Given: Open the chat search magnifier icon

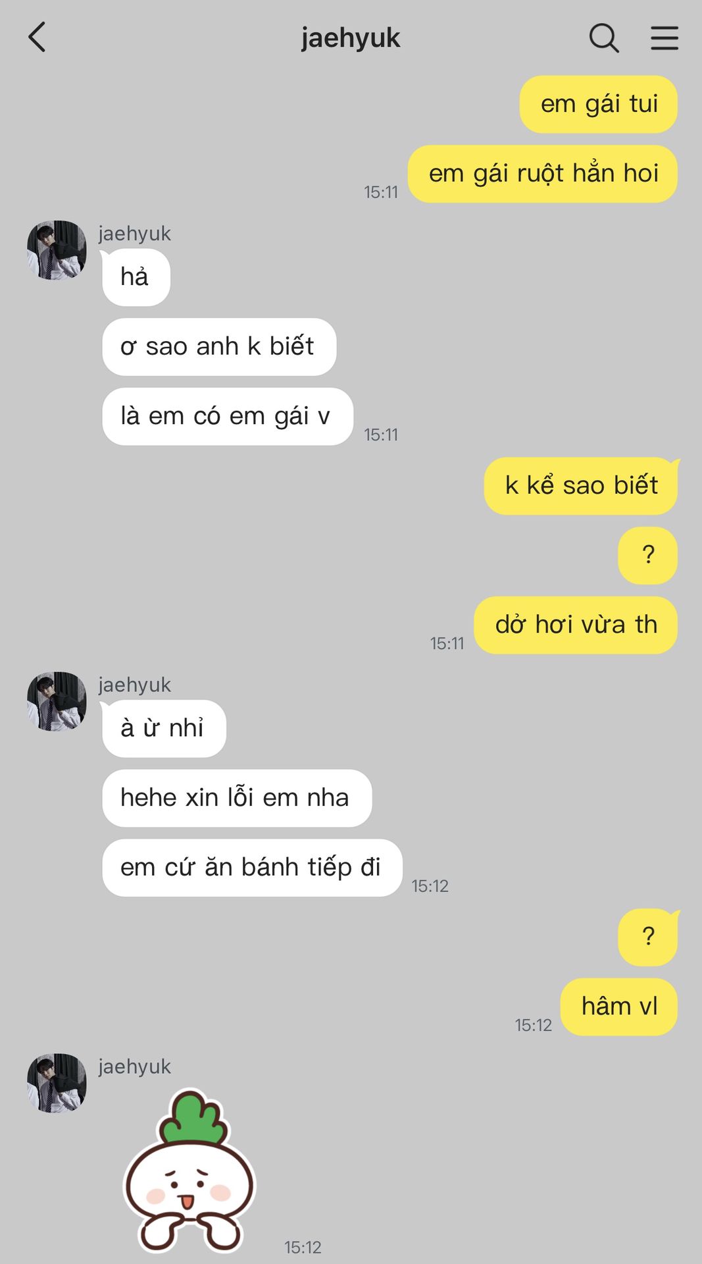Looking at the screenshot, I should click(x=604, y=38).
